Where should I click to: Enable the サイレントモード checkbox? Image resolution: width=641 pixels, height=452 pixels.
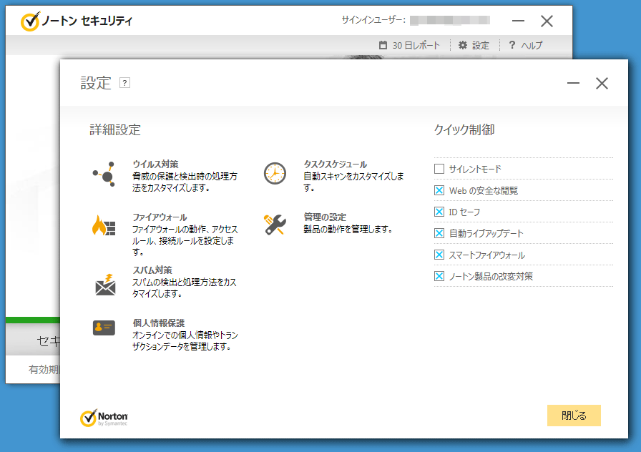point(439,169)
